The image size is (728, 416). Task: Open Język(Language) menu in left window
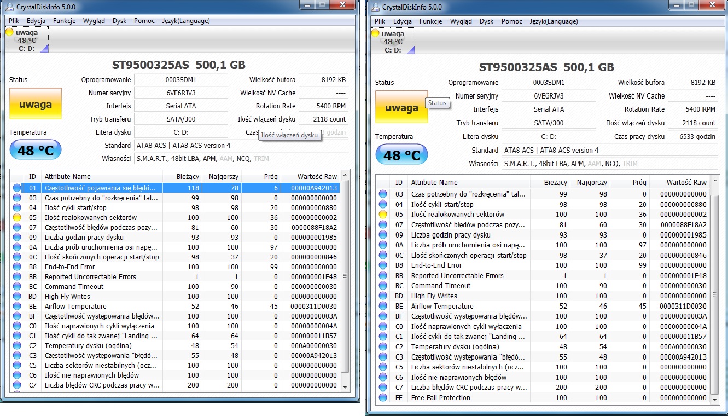[185, 21]
